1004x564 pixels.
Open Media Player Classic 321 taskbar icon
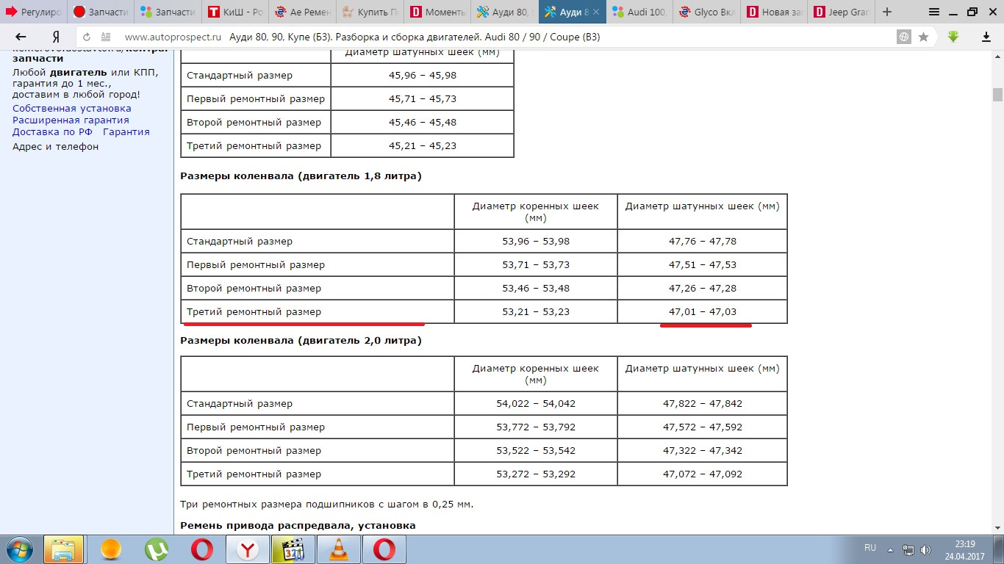pyautogui.click(x=293, y=549)
